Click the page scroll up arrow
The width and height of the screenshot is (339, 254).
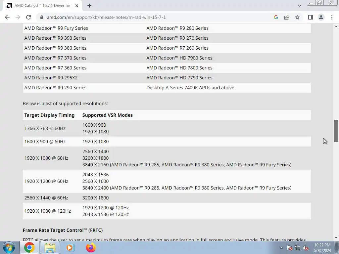(x=336, y=26)
